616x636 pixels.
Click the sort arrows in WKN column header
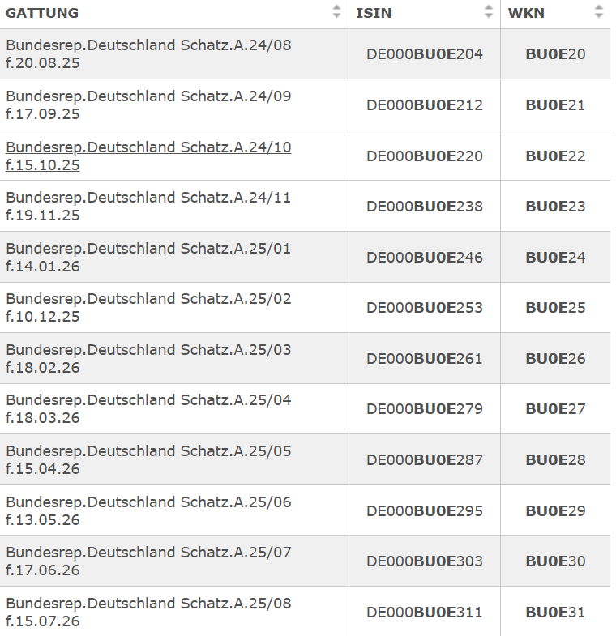598,12
